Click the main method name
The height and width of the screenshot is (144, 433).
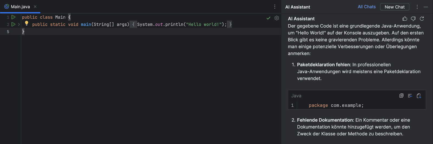[x=86, y=24]
